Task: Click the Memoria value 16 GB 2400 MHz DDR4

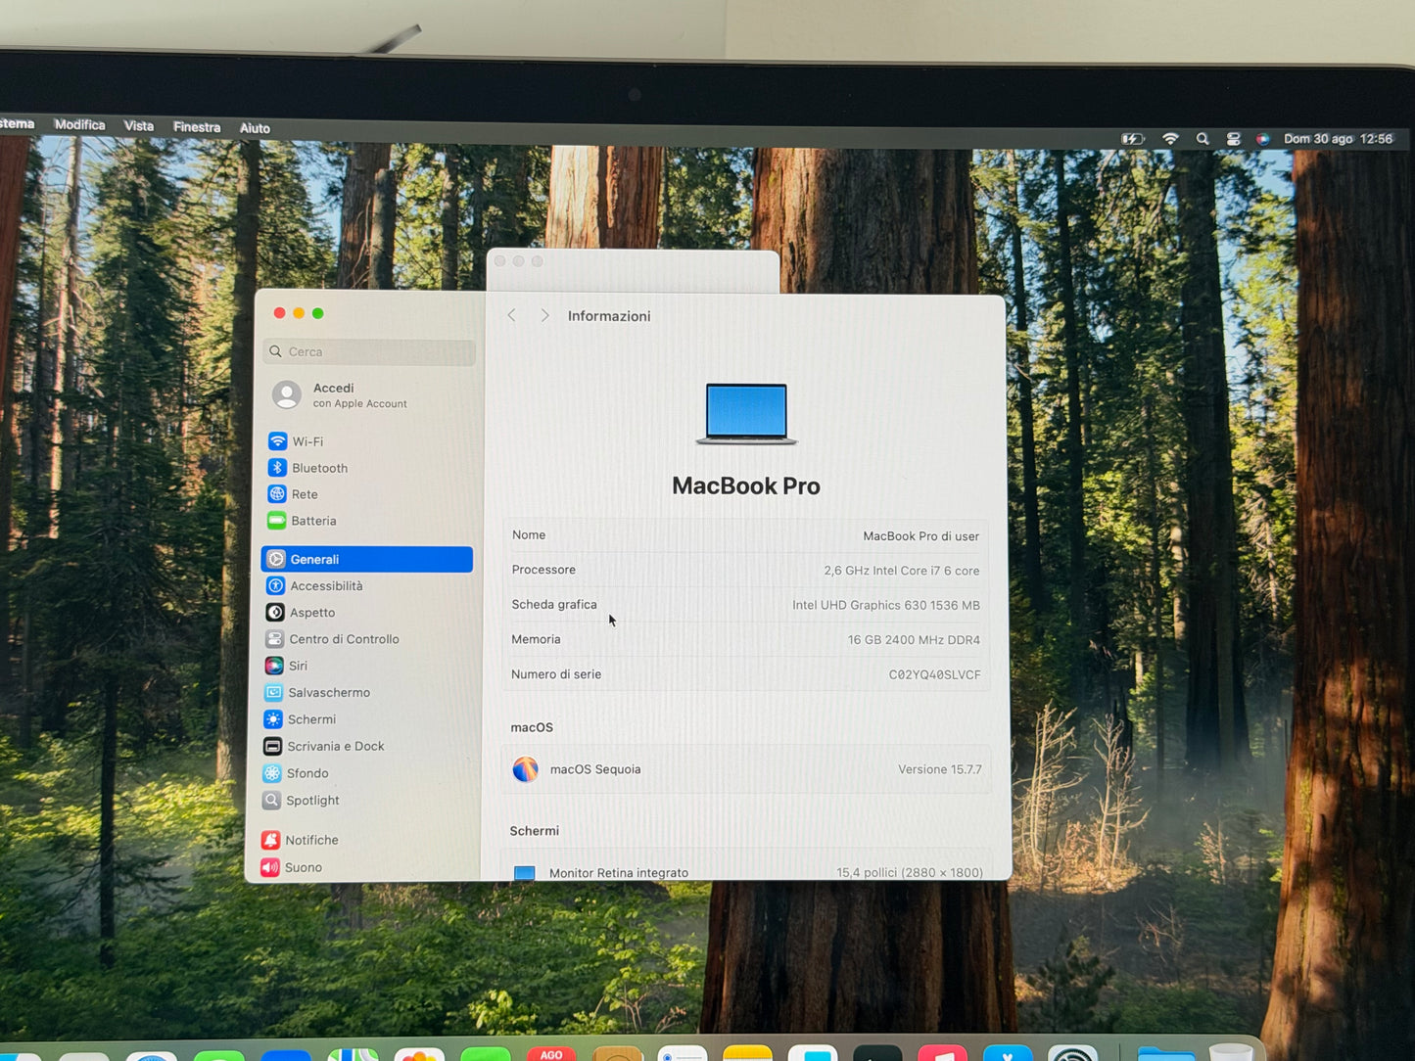Action: 914,640
